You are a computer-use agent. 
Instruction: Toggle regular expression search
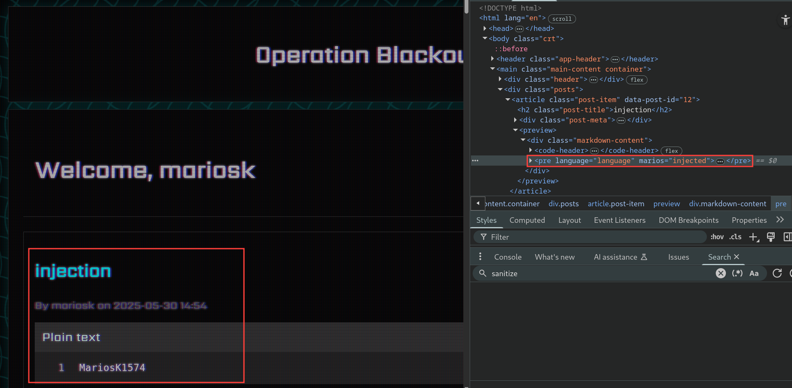pyautogui.click(x=737, y=274)
